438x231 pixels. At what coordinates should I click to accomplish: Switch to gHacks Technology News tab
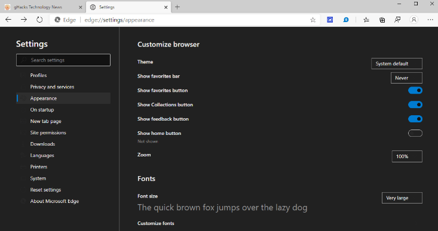point(43,7)
